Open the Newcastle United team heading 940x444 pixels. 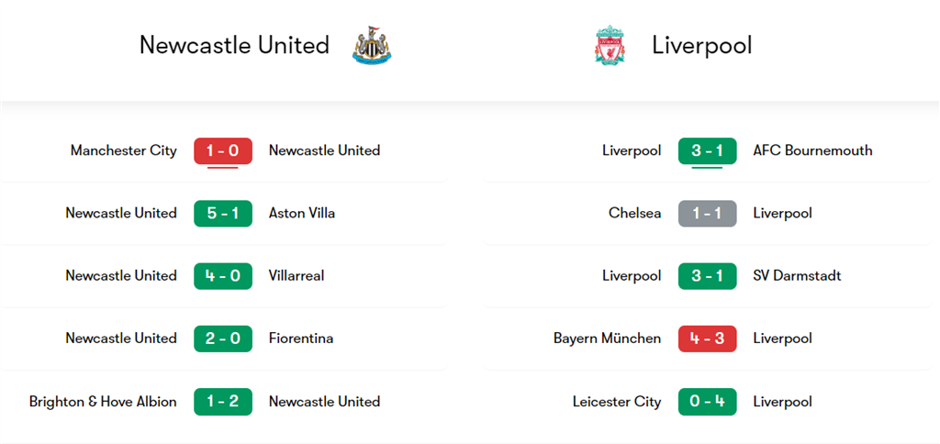point(234,45)
